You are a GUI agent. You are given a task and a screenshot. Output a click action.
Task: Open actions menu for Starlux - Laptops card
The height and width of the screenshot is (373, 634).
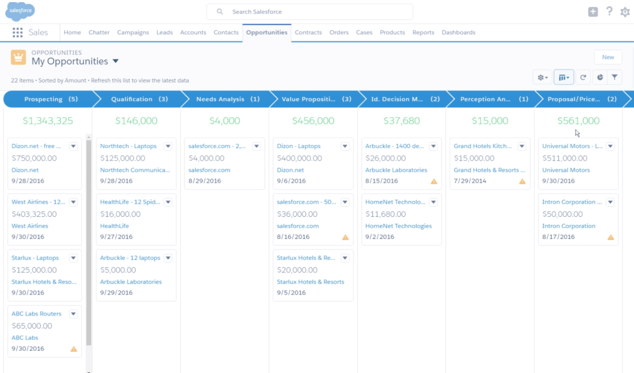point(73,258)
